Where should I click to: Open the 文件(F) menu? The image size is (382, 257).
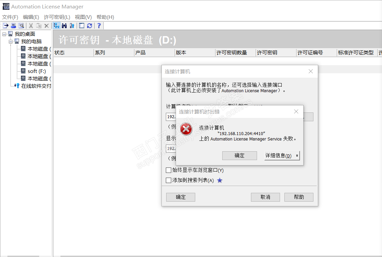tap(10, 17)
